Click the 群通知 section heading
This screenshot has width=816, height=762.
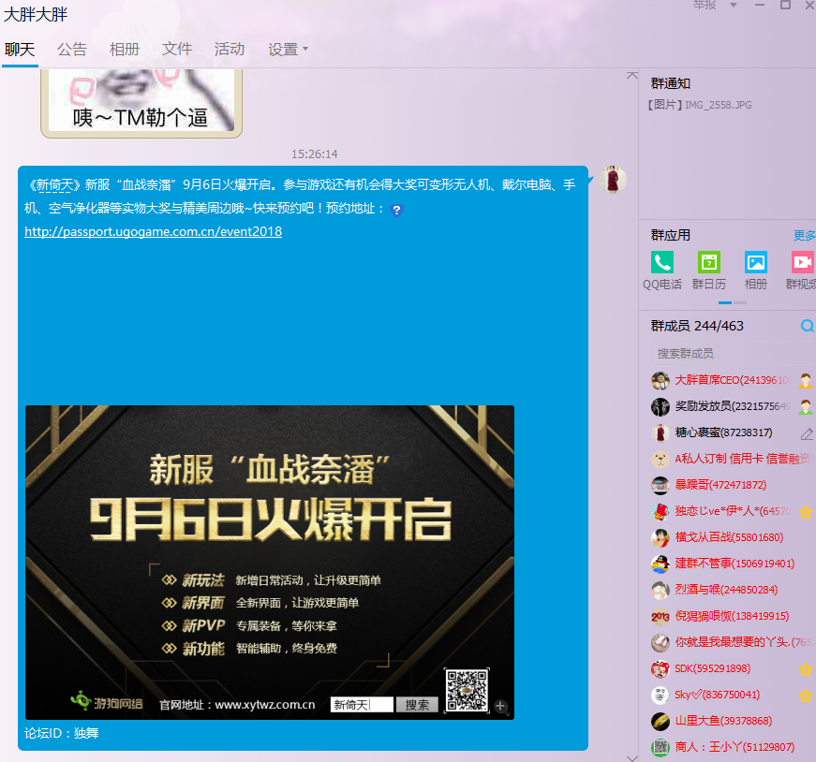click(x=671, y=83)
